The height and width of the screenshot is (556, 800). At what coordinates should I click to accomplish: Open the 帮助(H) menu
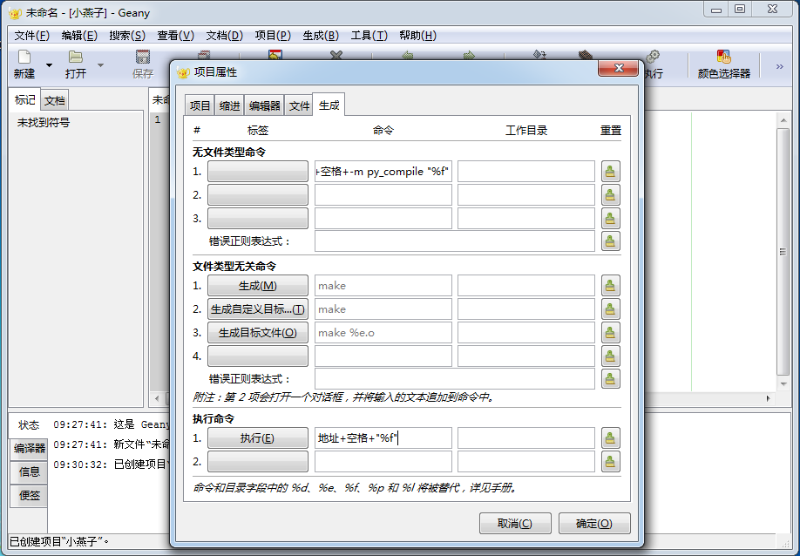click(x=417, y=35)
